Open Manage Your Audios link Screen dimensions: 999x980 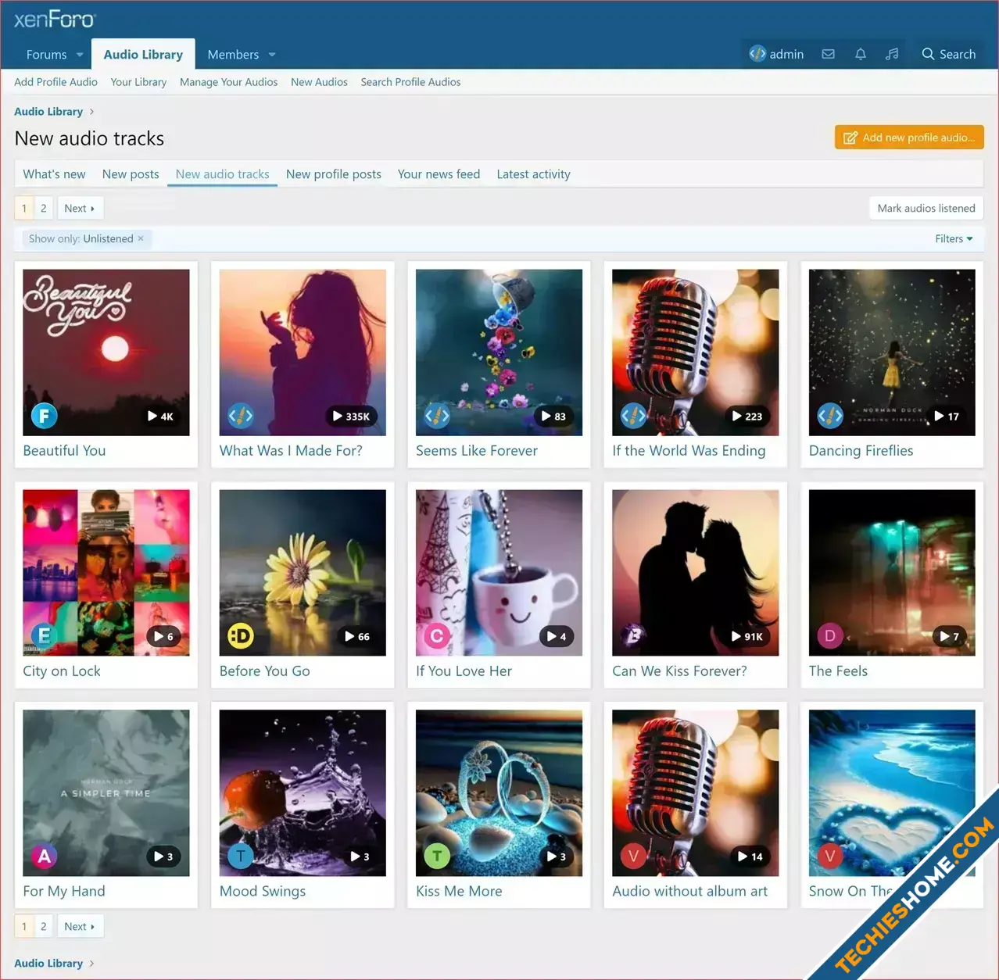click(x=228, y=82)
